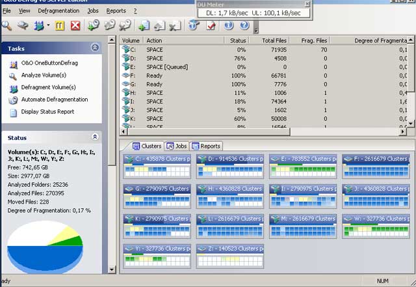Click volume list scroll down arrow
This screenshot has width=416, height=287.
pyautogui.click(x=411, y=124)
